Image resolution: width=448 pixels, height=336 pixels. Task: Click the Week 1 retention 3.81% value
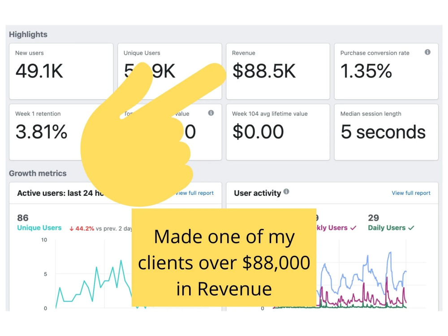(x=41, y=132)
